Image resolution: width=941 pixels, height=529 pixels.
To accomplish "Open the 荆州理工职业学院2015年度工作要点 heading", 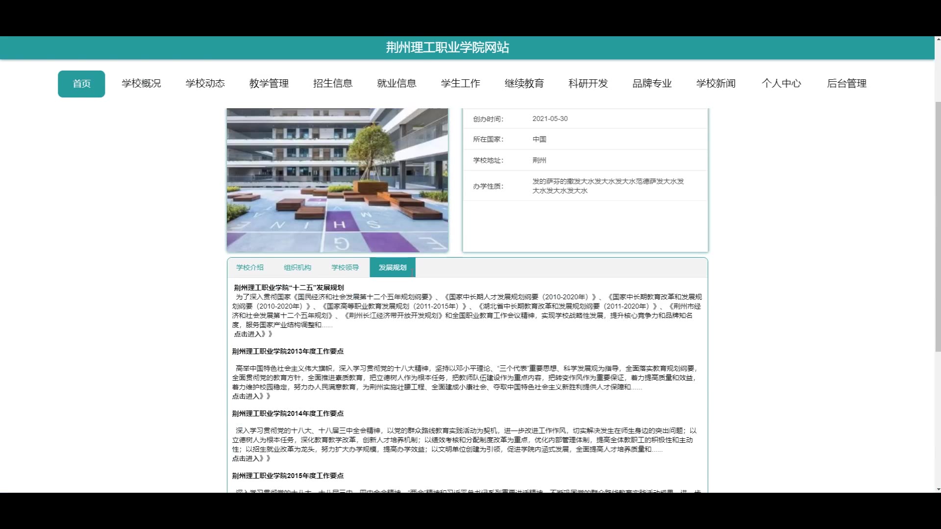I will click(288, 476).
